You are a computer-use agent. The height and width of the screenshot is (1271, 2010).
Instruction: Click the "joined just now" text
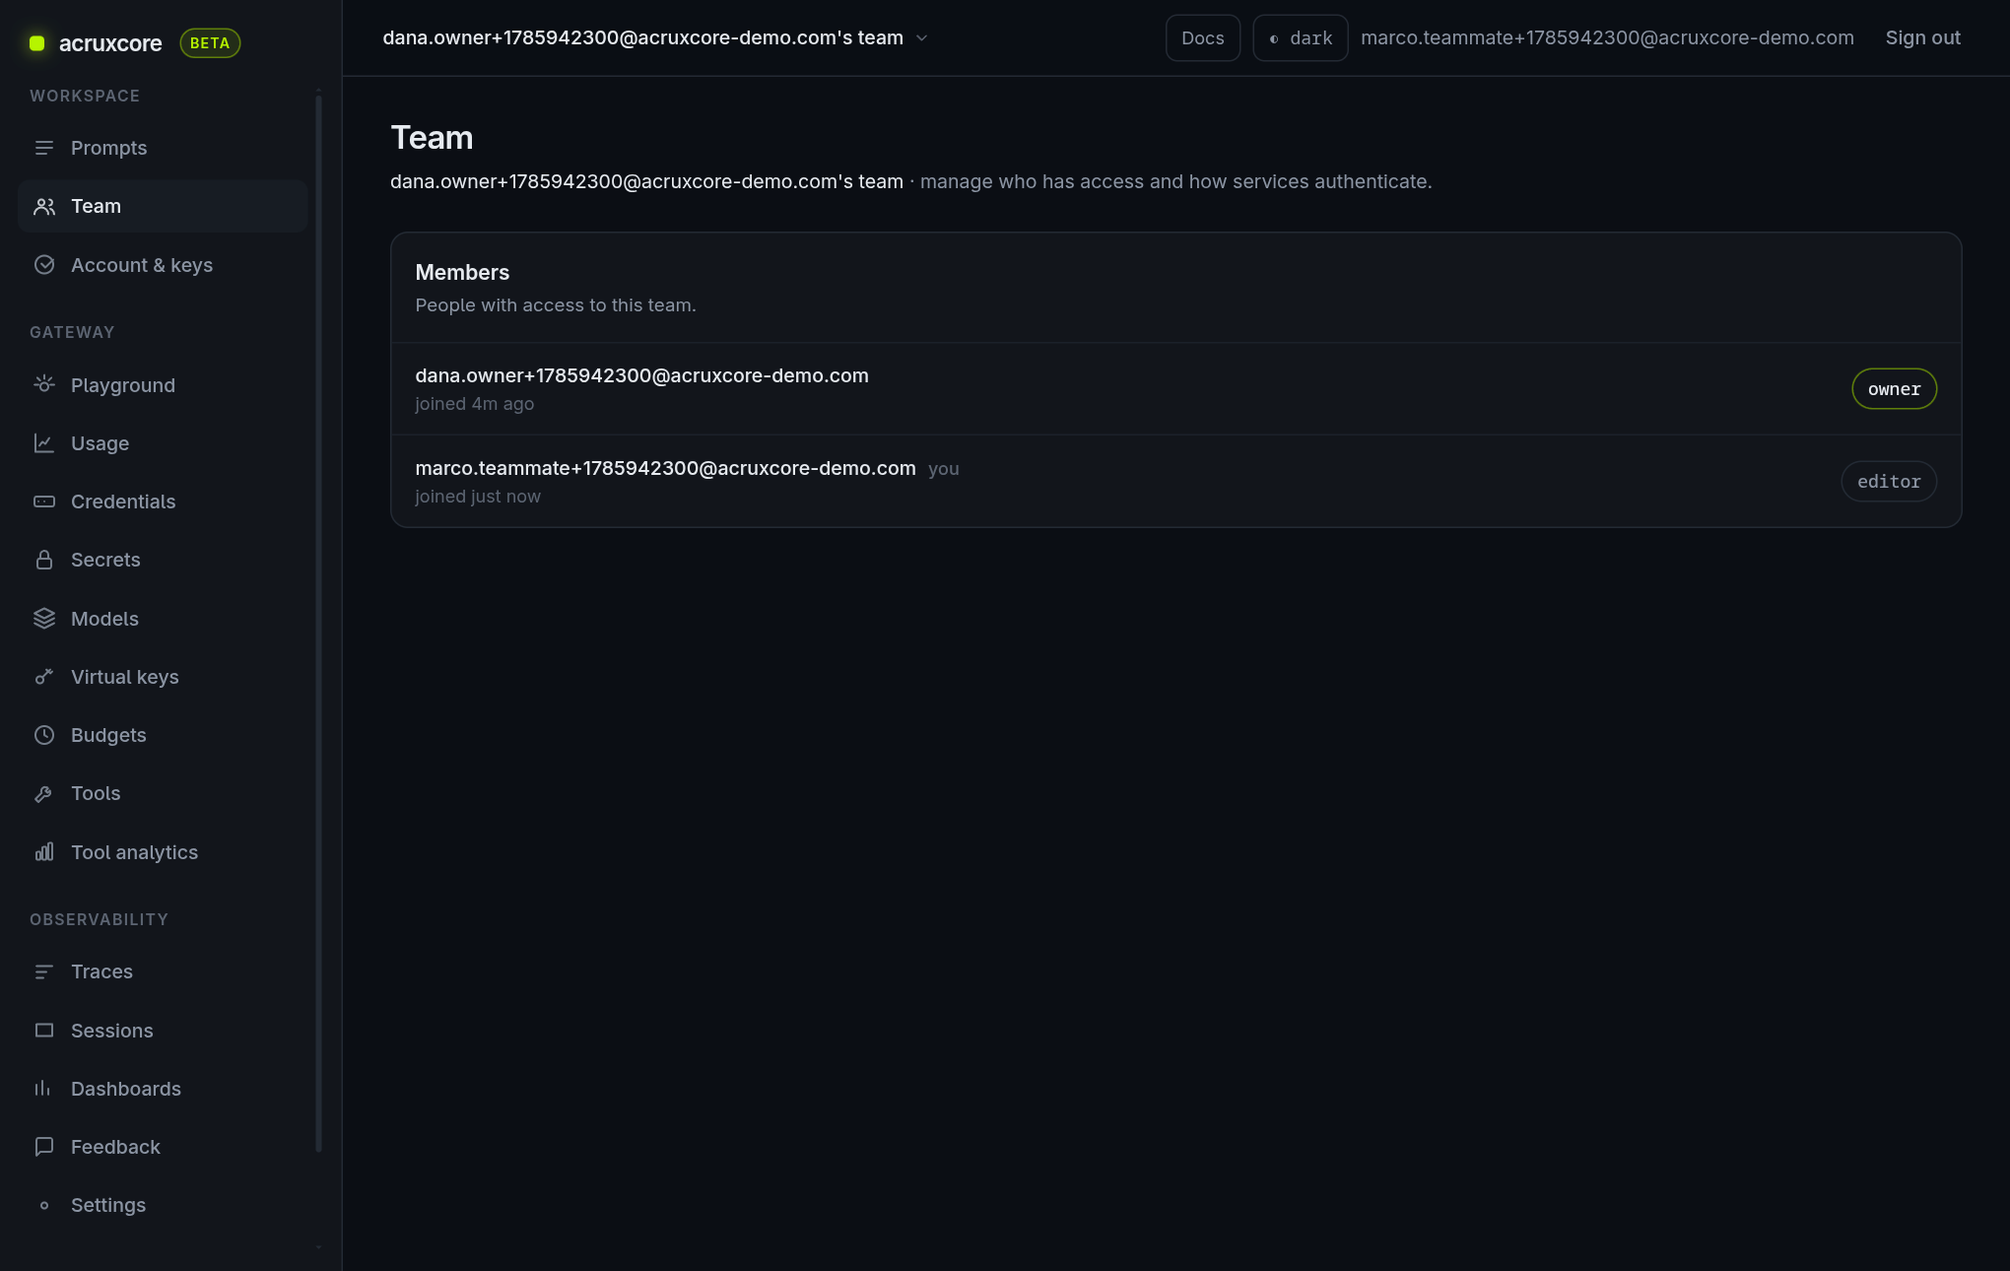pyautogui.click(x=478, y=497)
